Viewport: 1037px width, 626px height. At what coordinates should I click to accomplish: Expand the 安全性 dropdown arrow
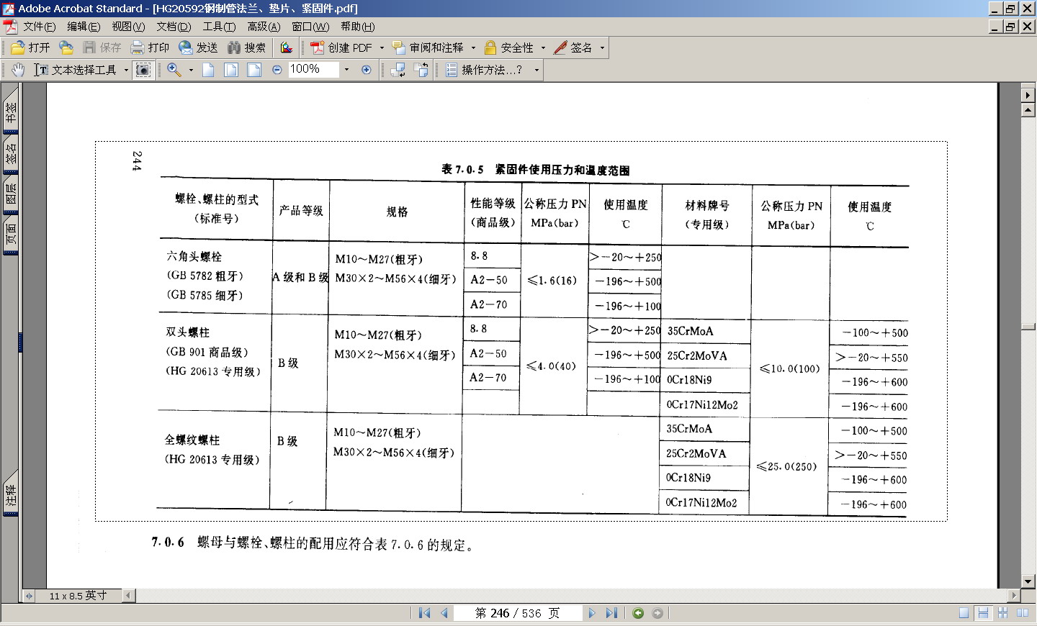point(543,48)
